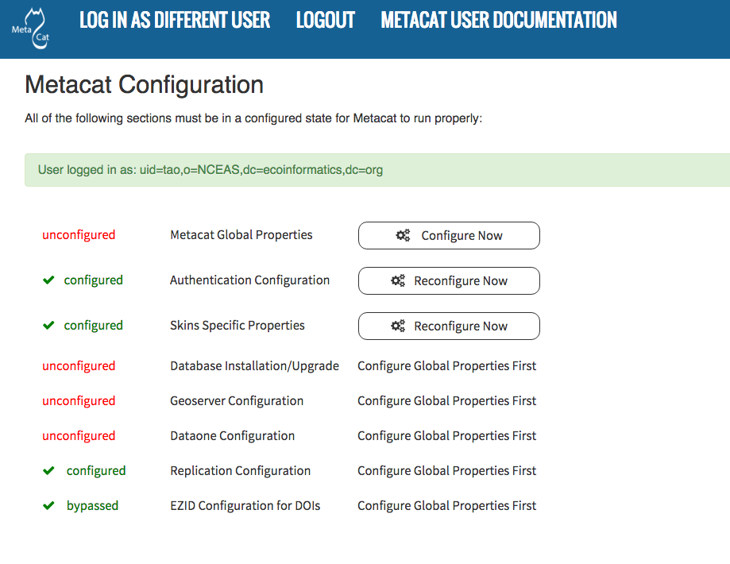Click green checkmark next to Authentication Configuration

48,280
